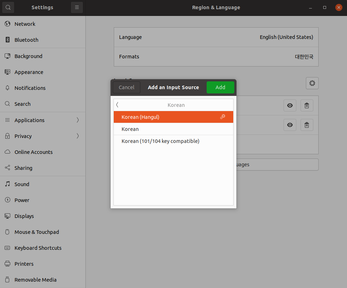Click the search icon in Settings header

pyautogui.click(x=8, y=7)
